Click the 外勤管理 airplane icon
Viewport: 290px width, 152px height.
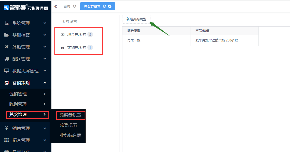[7, 47]
